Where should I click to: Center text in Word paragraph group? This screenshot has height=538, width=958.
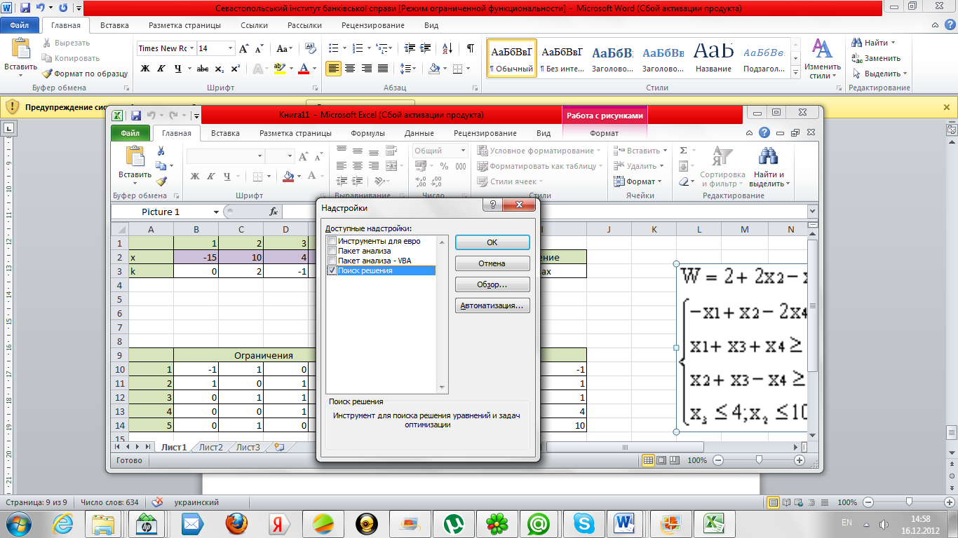point(350,69)
